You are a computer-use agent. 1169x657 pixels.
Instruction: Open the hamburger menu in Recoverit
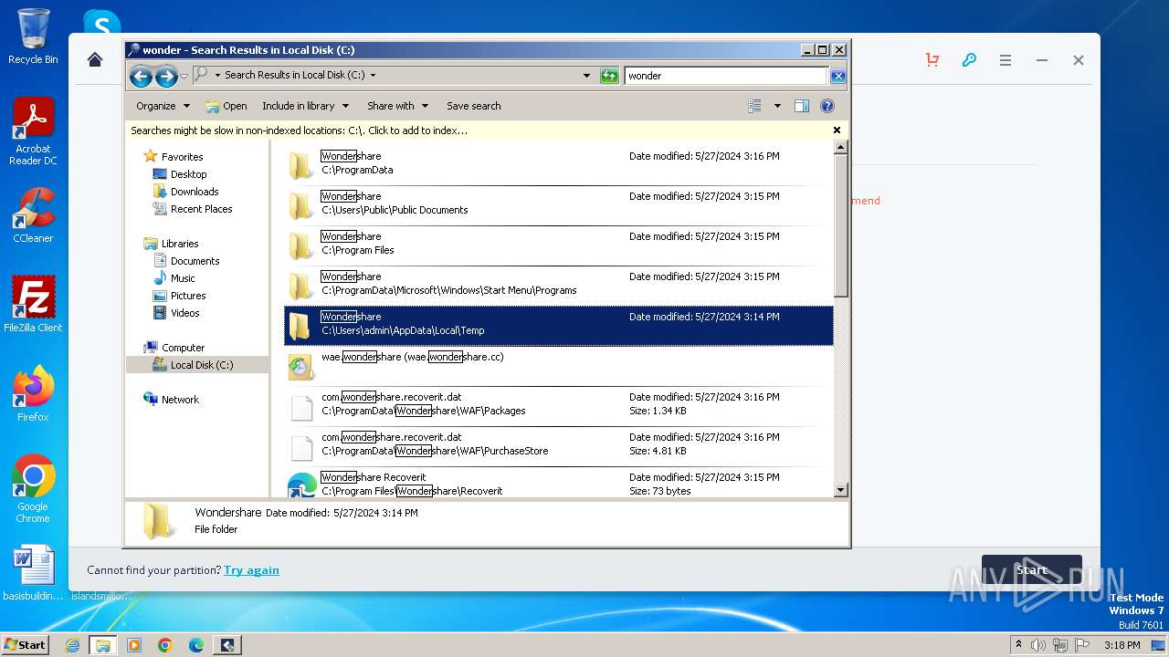coord(1006,60)
